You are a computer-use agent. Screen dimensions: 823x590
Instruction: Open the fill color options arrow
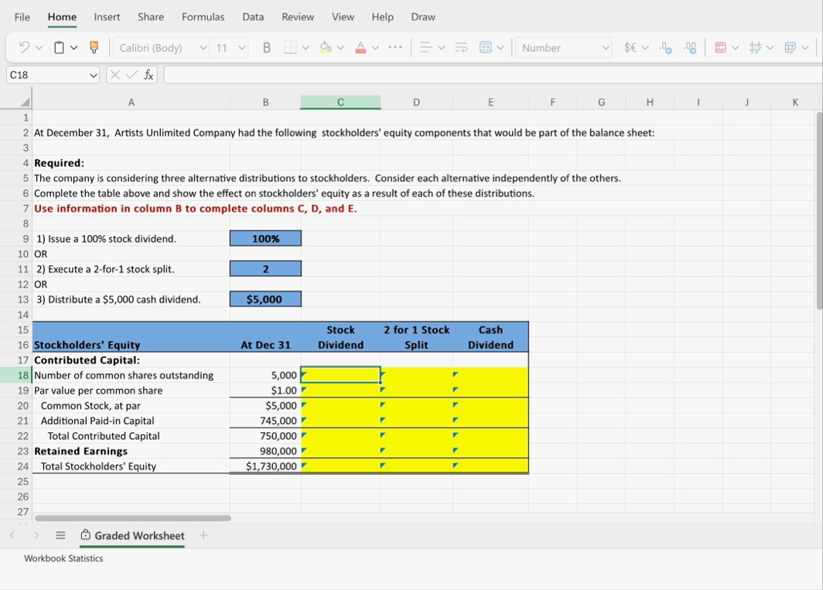click(x=340, y=48)
